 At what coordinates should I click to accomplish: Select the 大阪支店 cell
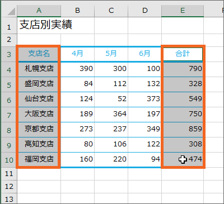pos(39,115)
